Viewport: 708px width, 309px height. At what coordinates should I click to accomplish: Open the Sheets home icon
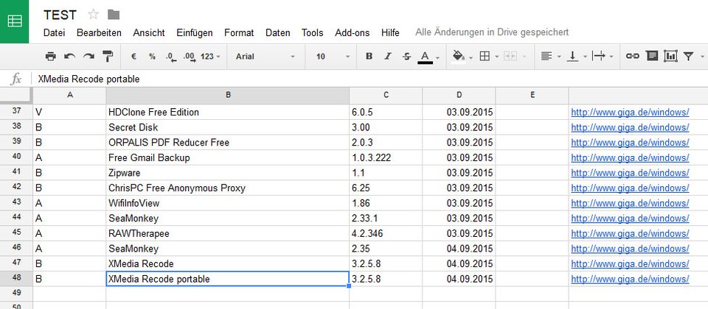[15, 21]
